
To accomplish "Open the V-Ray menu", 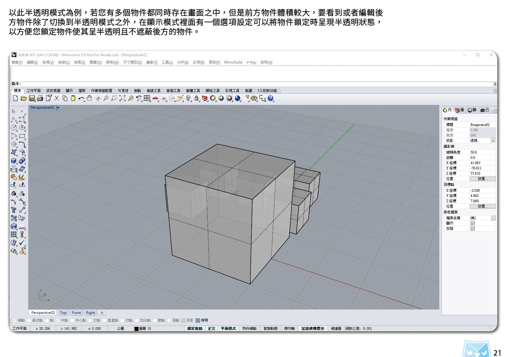I will coord(251,63).
